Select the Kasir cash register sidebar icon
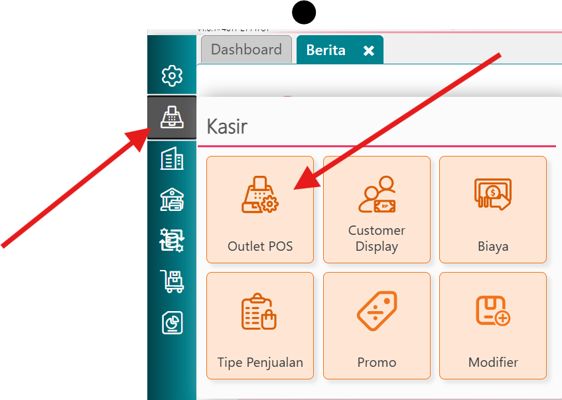This screenshot has height=400, width=562. click(x=172, y=117)
